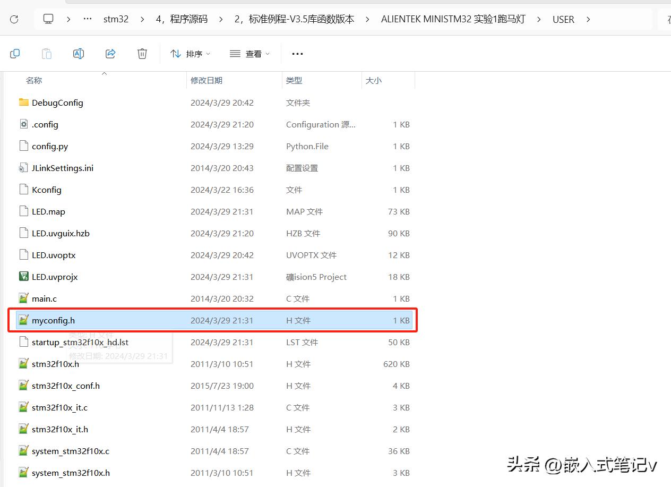Open the 排序 sorting dropdown
The height and width of the screenshot is (487, 671).
pos(190,53)
